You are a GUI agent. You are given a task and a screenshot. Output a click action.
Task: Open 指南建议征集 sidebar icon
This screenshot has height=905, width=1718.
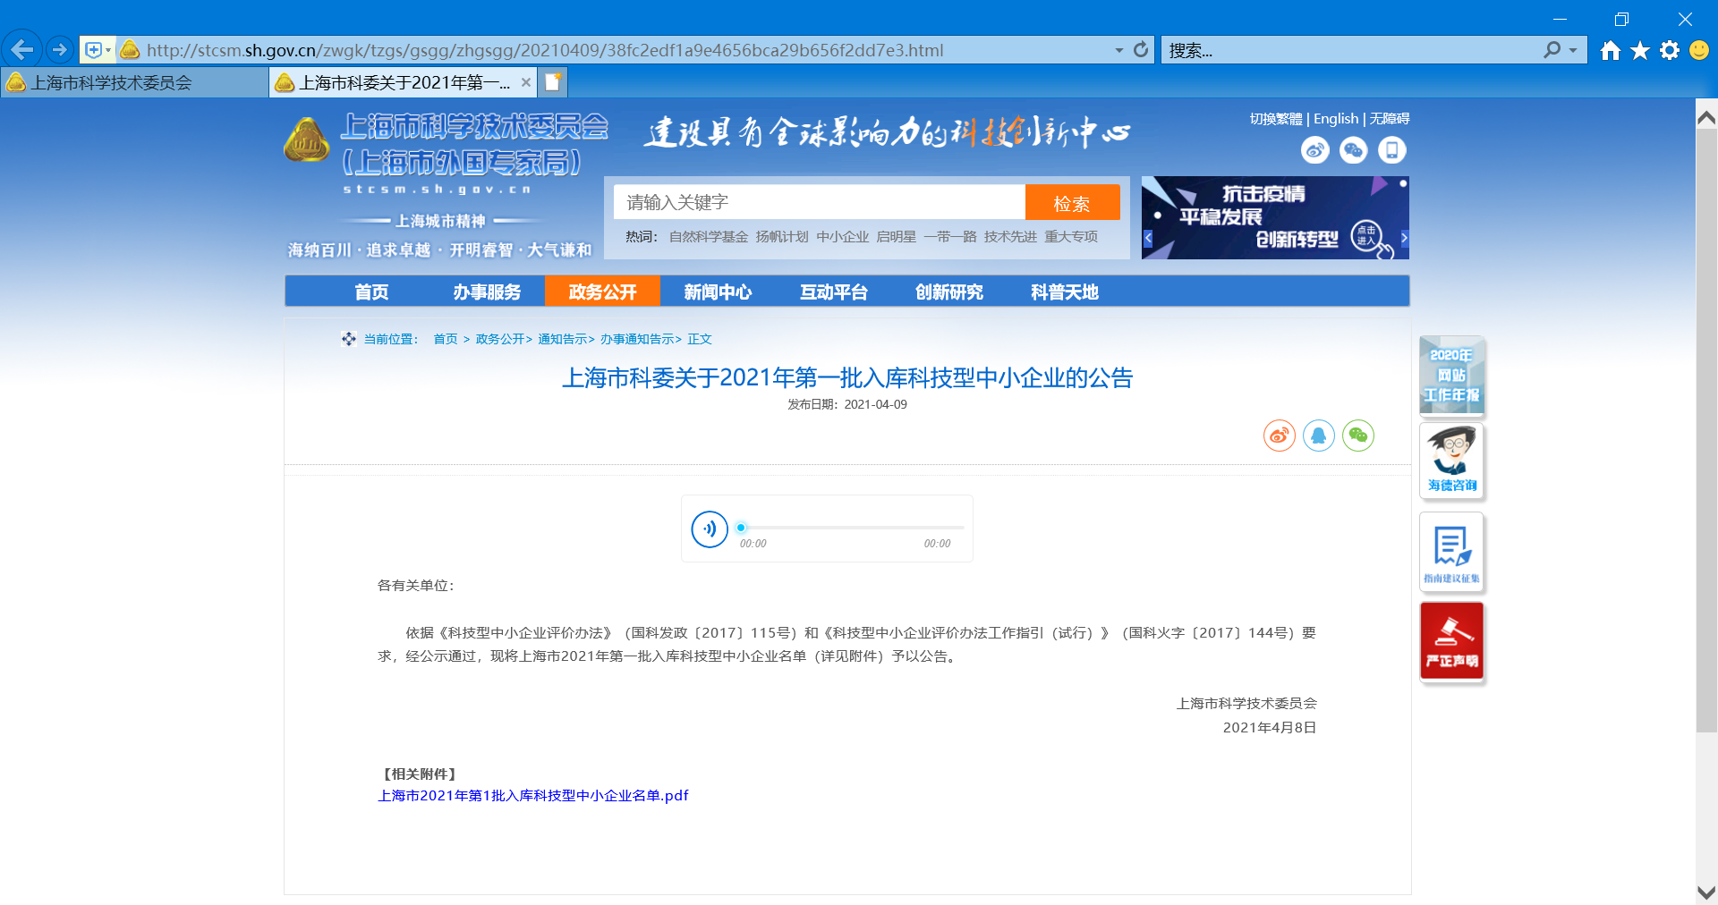click(1451, 552)
